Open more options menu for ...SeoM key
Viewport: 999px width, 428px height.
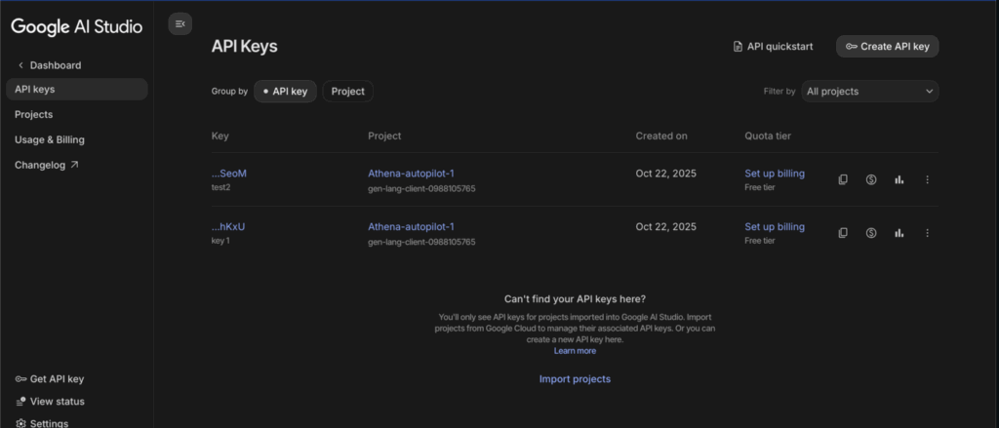pyautogui.click(x=927, y=179)
